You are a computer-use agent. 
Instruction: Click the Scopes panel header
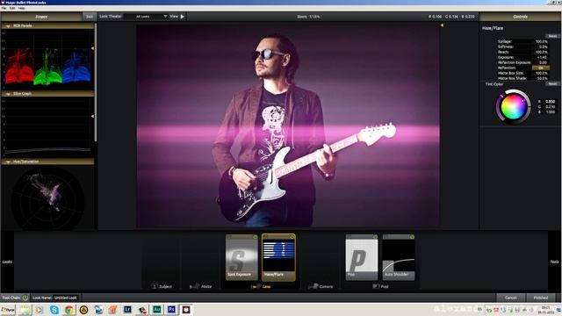click(41, 17)
